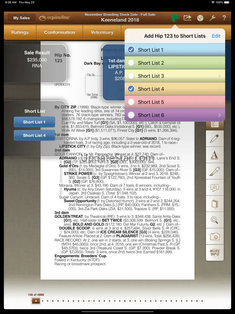Tap the 1st dam blue card
This screenshot has height=314, width=235.
click(x=114, y=72)
